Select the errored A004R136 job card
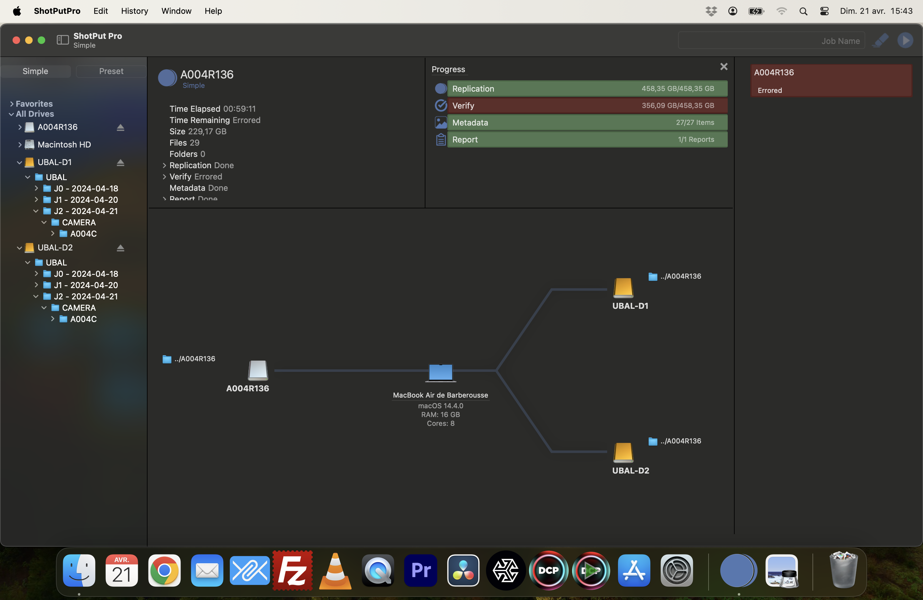This screenshot has width=923, height=600. click(831, 81)
